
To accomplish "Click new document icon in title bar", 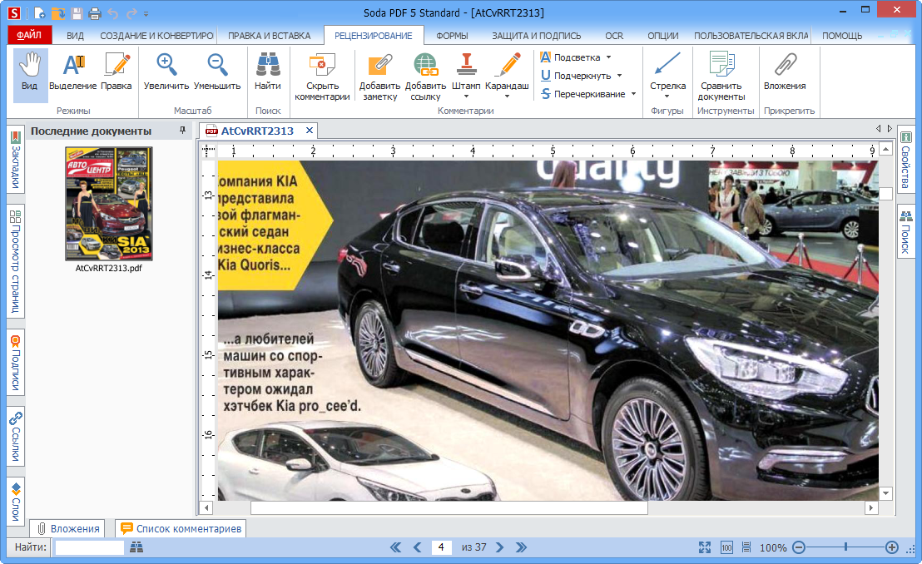I will (x=39, y=13).
